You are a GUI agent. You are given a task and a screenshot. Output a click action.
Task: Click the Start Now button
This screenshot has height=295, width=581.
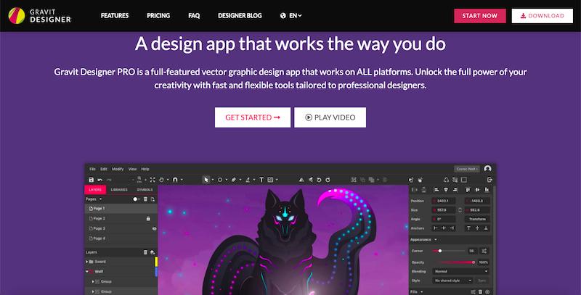click(480, 16)
